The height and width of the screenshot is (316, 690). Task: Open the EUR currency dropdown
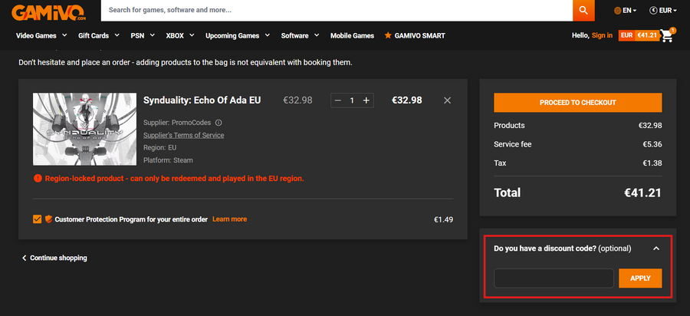(x=662, y=11)
